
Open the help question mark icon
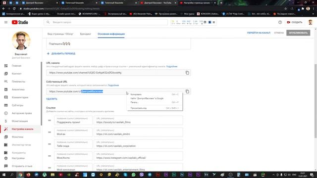[x=280, y=22]
